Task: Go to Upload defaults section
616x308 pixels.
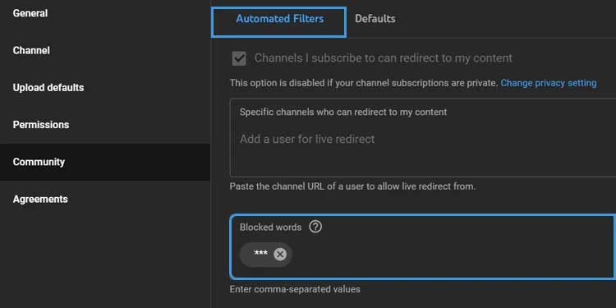Action: 48,88
